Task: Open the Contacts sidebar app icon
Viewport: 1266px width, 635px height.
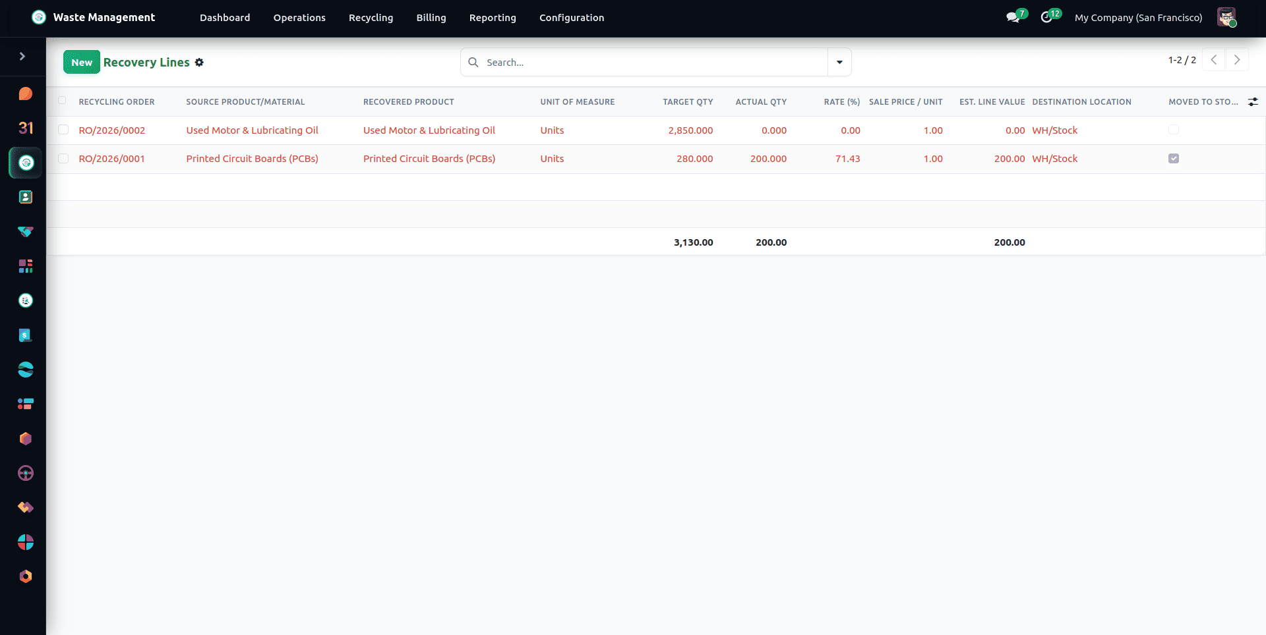Action: pos(26,197)
